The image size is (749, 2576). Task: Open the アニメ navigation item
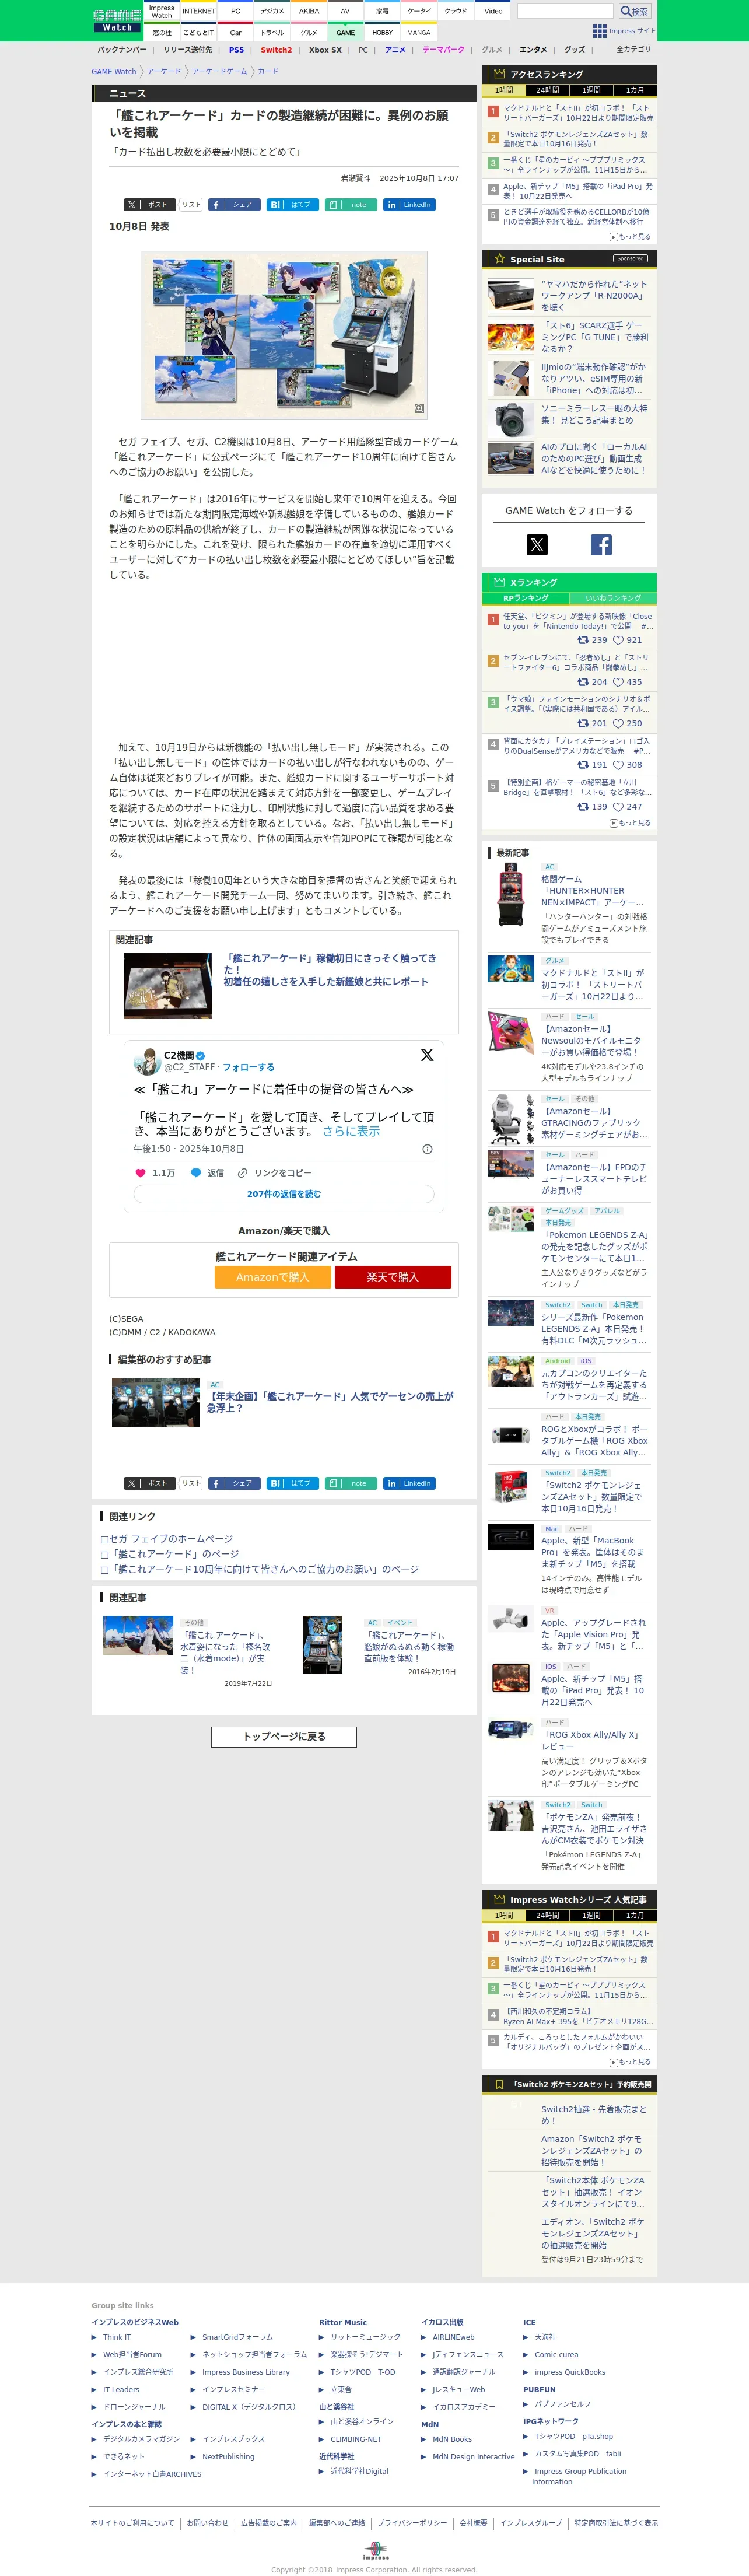coord(395,49)
